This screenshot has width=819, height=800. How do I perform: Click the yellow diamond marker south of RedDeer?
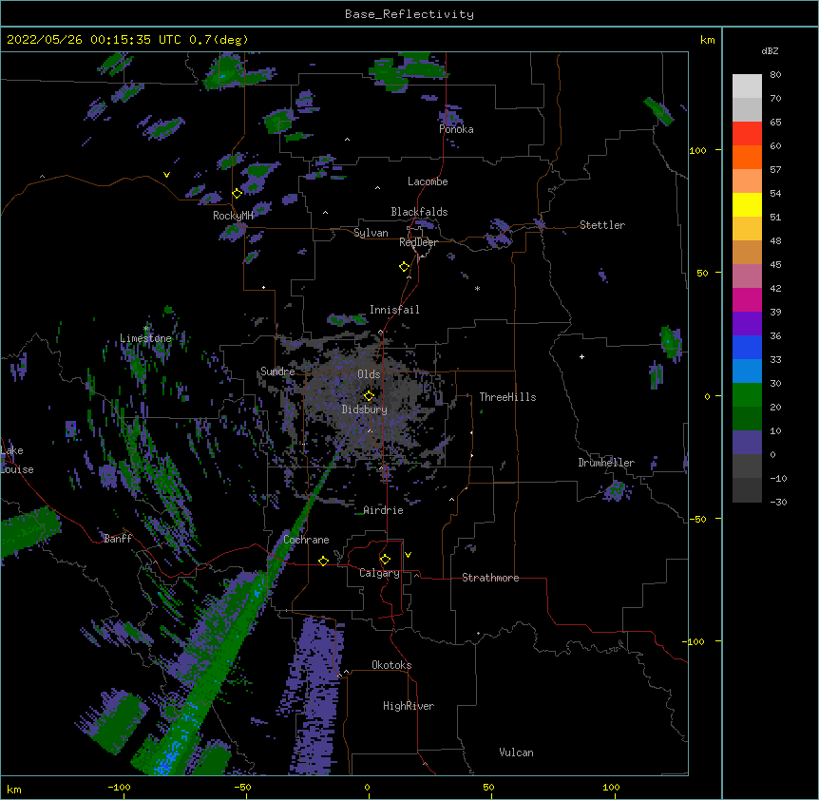pyautogui.click(x=405, y=267)
